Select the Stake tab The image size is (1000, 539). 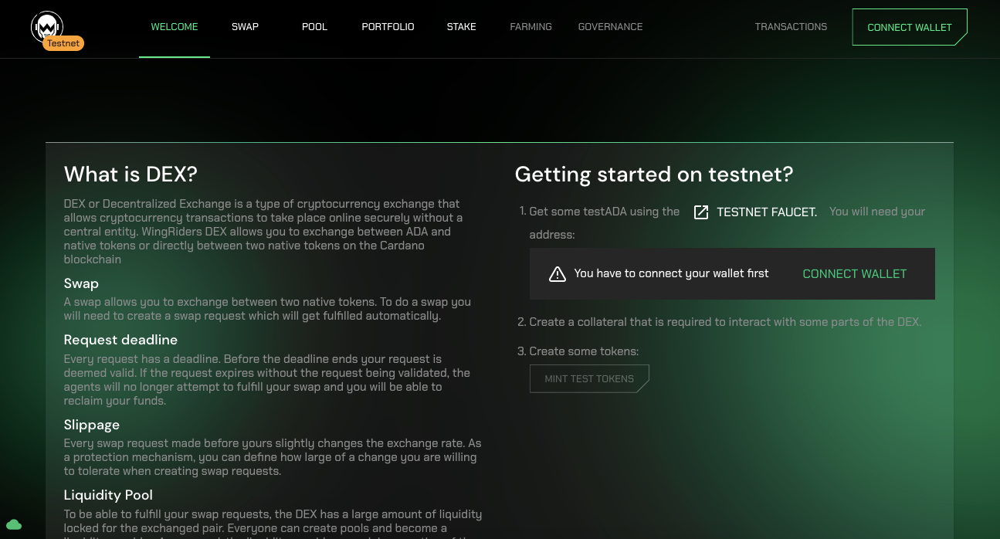pos(461,27)
